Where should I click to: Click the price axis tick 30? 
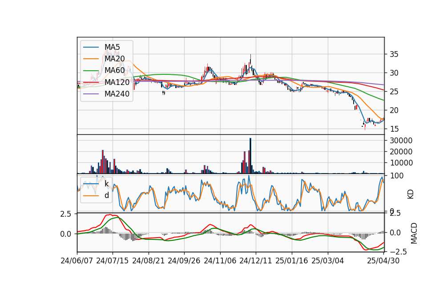click(x=394, y=73)
